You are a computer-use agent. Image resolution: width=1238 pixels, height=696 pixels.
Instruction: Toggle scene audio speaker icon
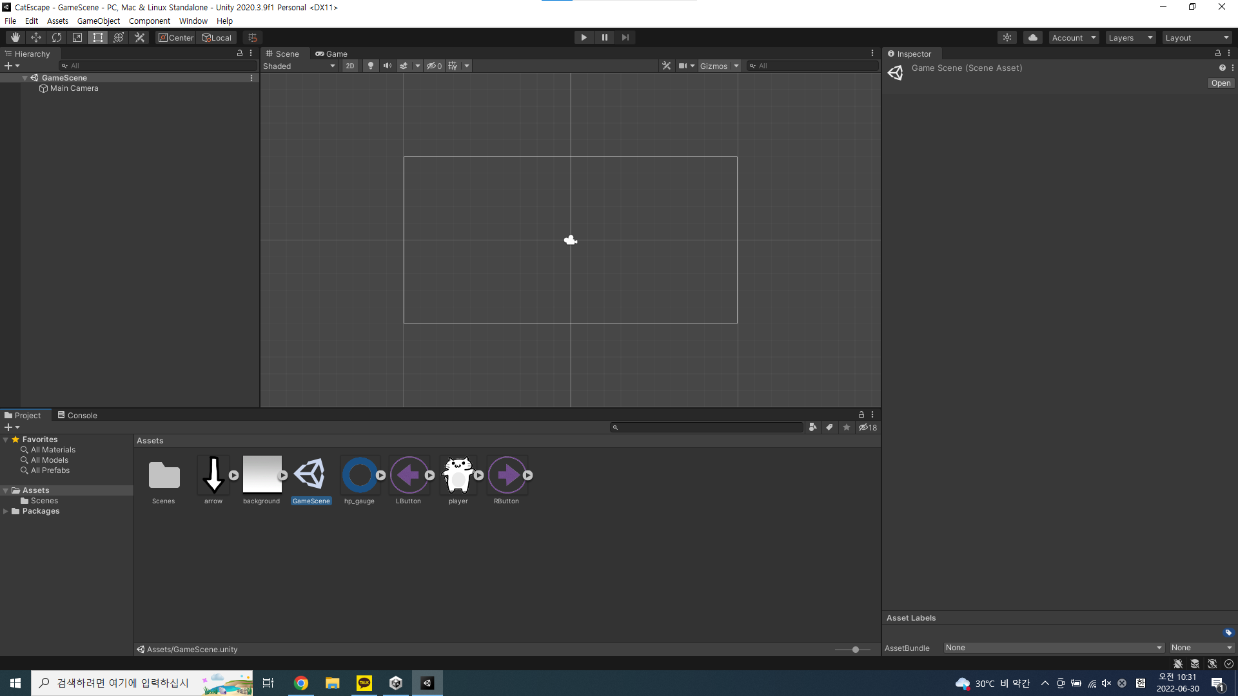tap(387, 66)
